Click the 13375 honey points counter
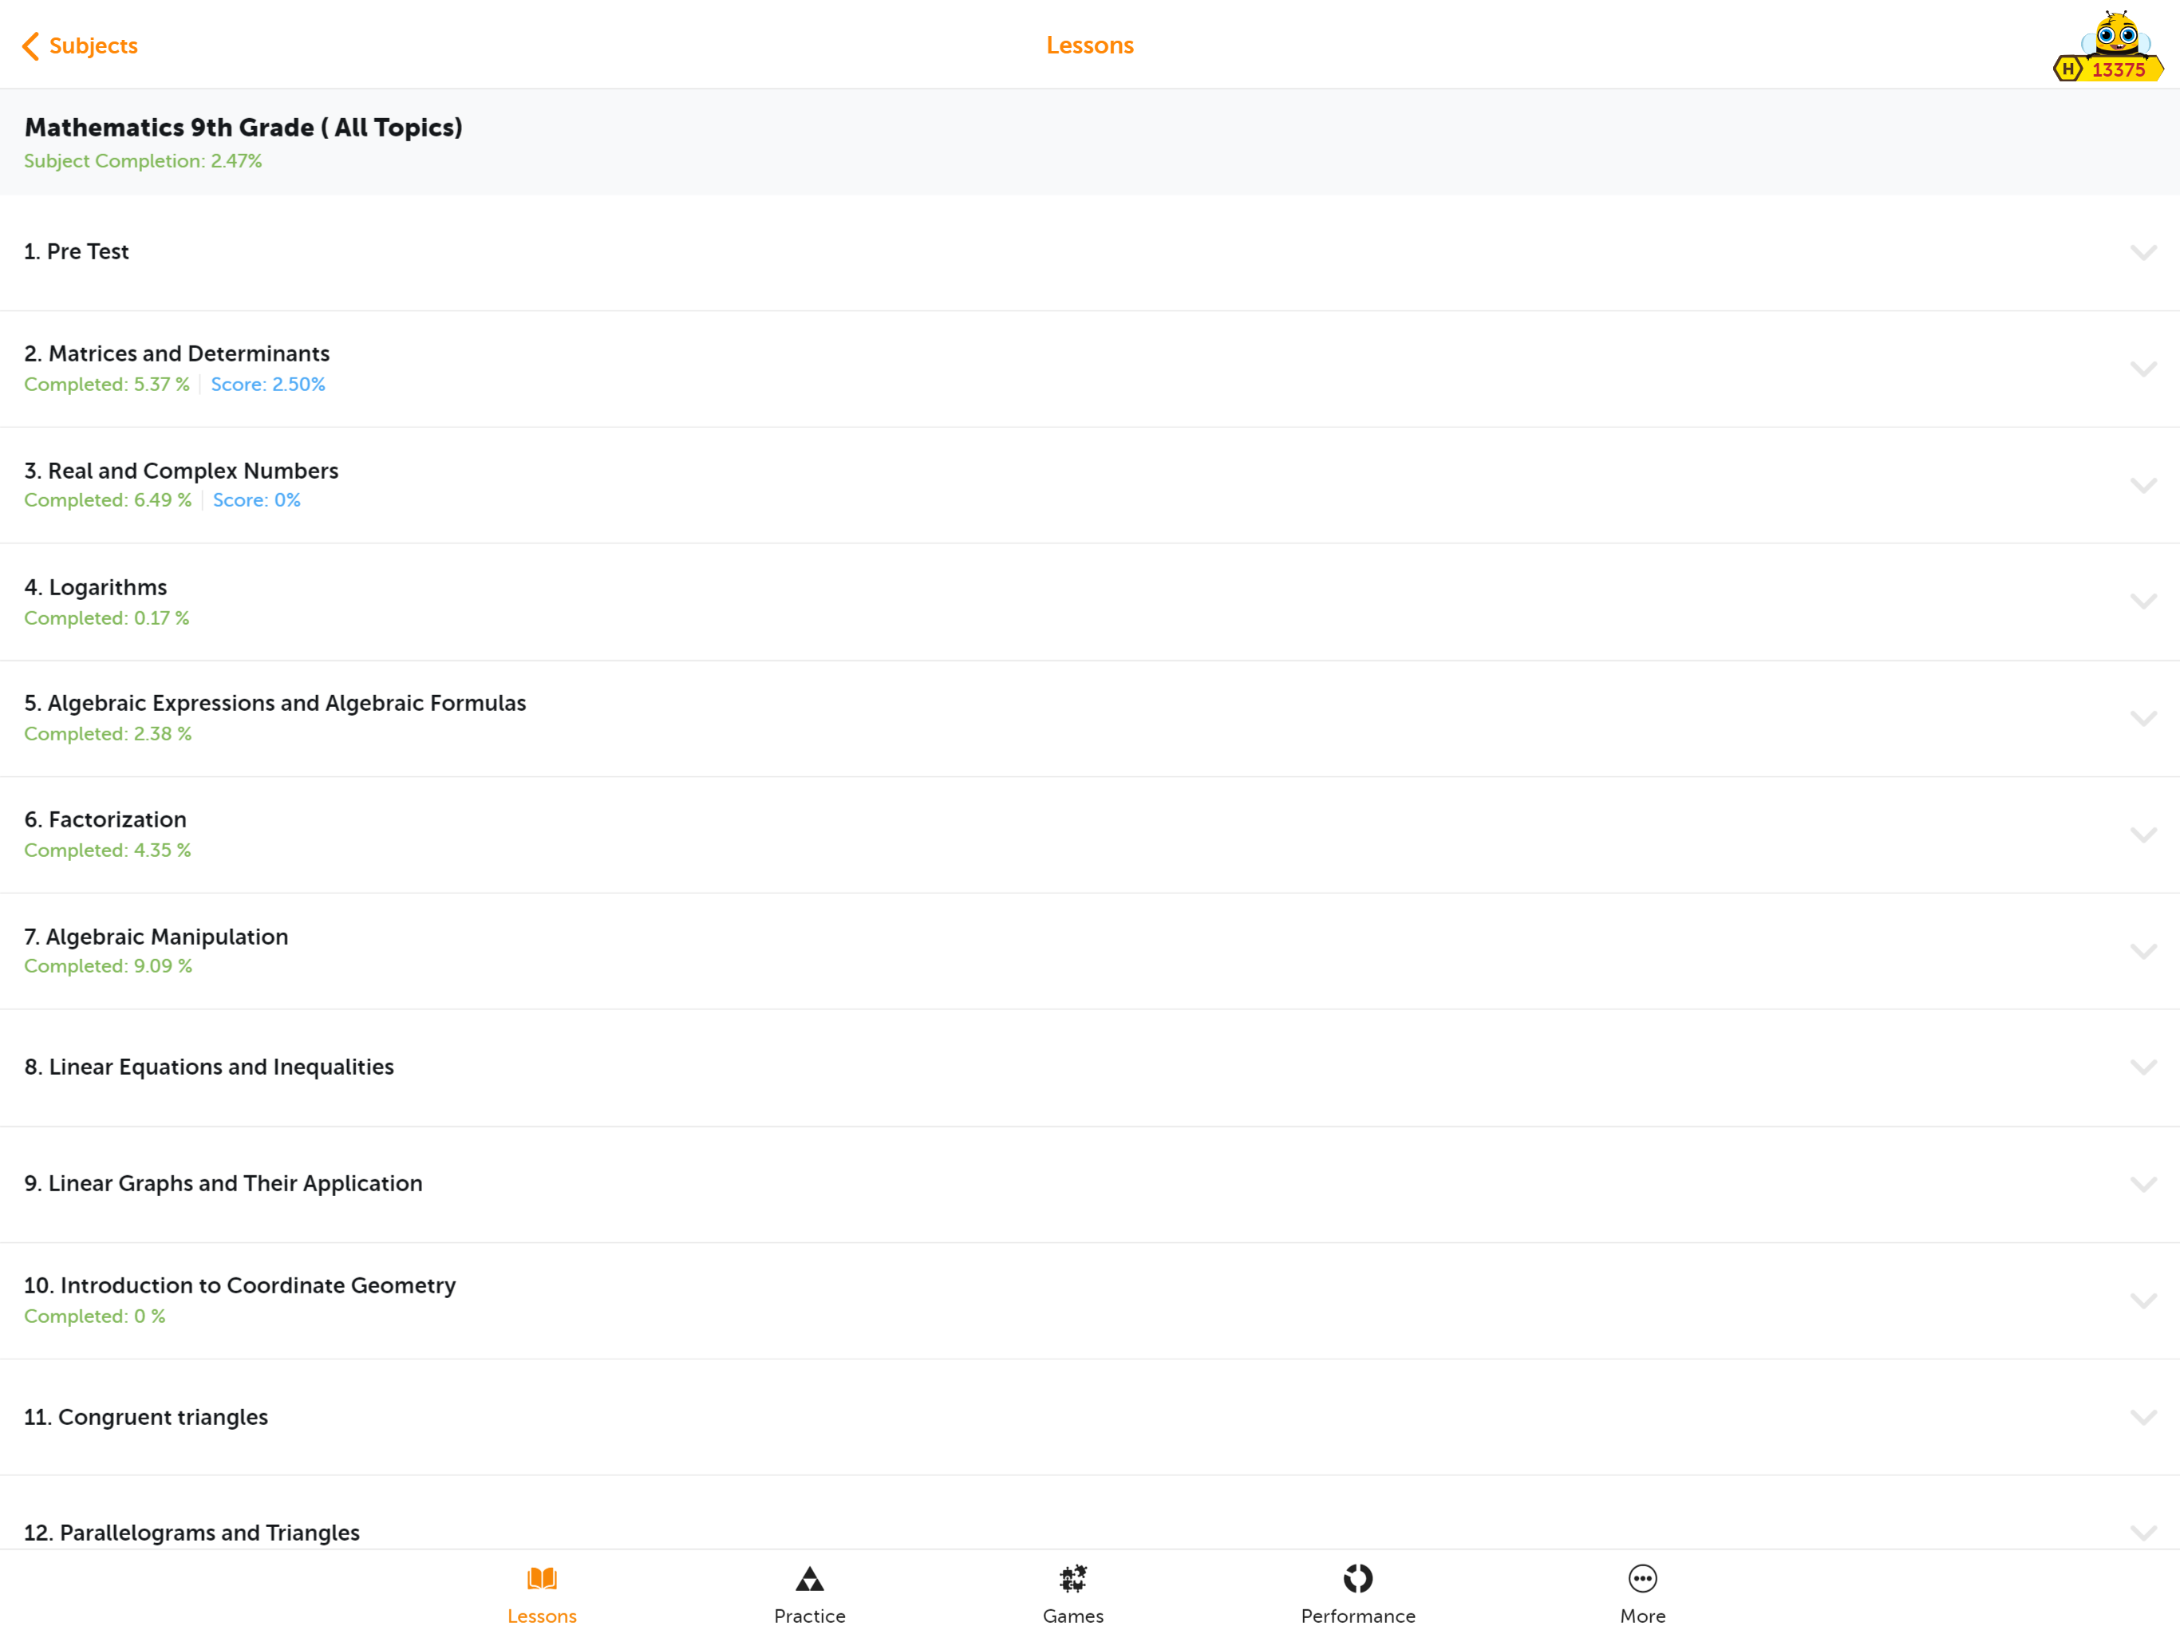The height and width of the screenshot is (1634, 2180). tap(2118, 70)
